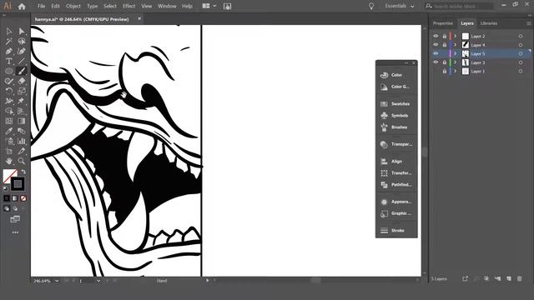Select the Gradient tool
534x300 pixels.
click(x=22, y=121)
